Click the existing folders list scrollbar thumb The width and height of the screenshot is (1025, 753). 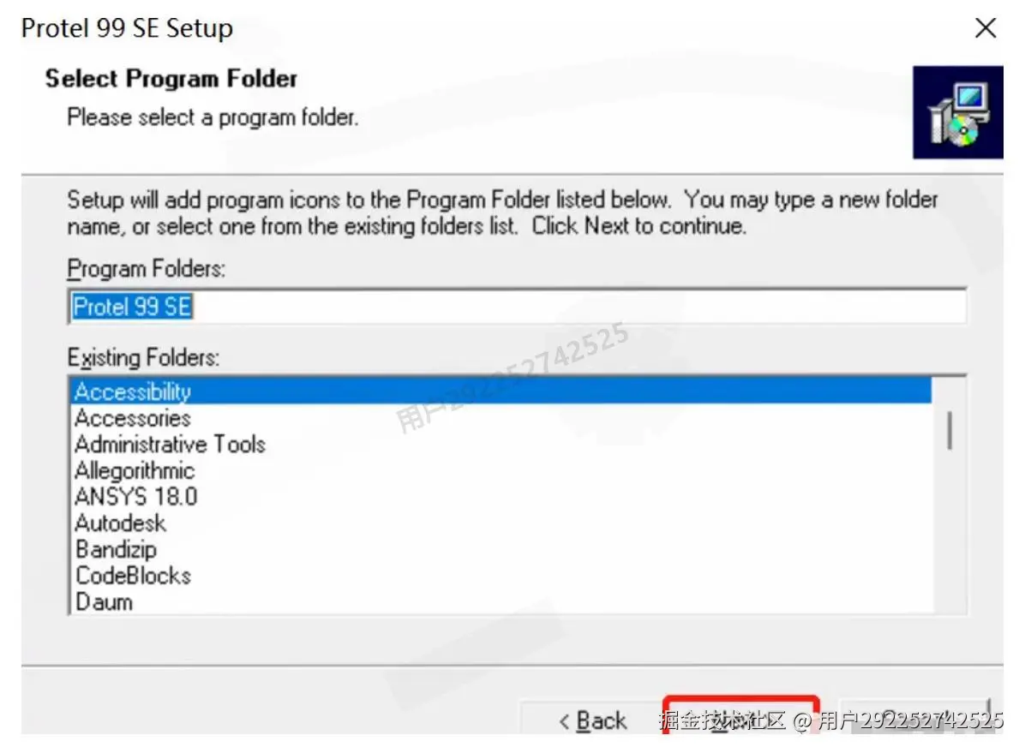[x=949, y=430]
